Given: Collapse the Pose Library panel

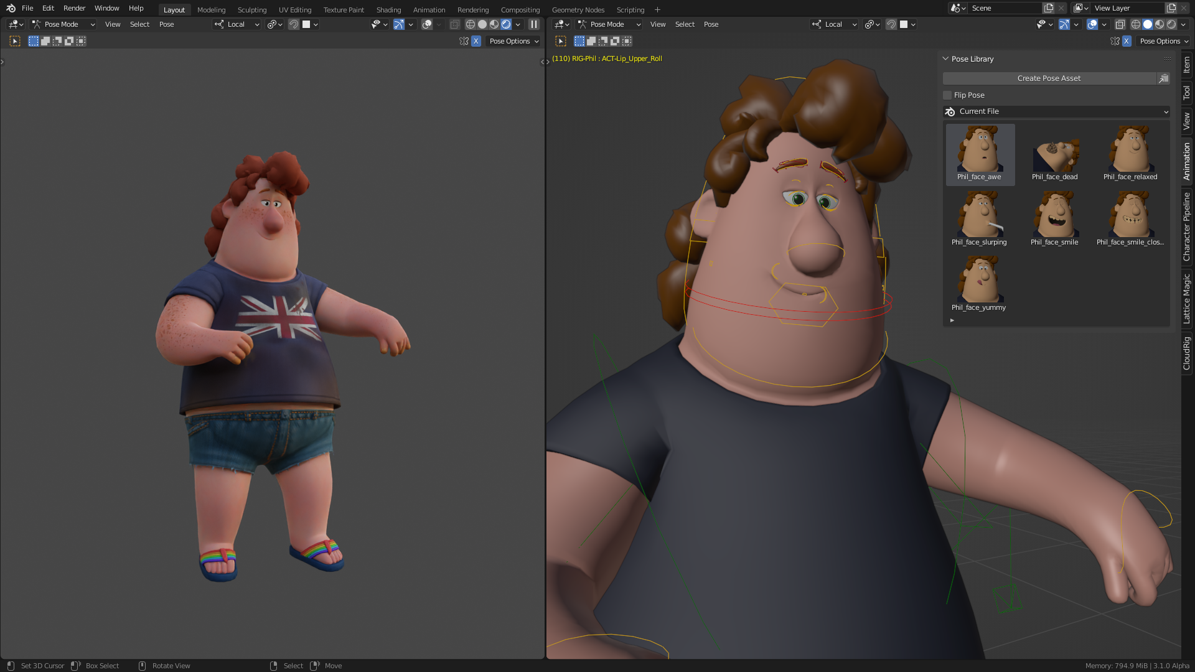Looking at the screenshot, I should tap(945, 58).
